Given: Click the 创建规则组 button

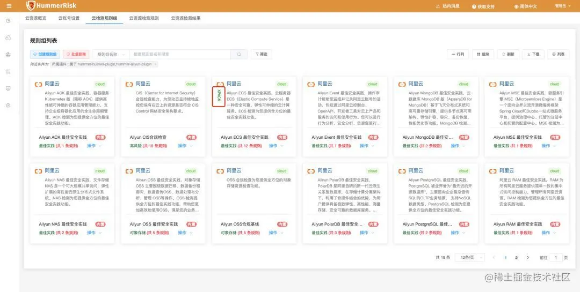Looking at the screenshot, I should [45, 54].
